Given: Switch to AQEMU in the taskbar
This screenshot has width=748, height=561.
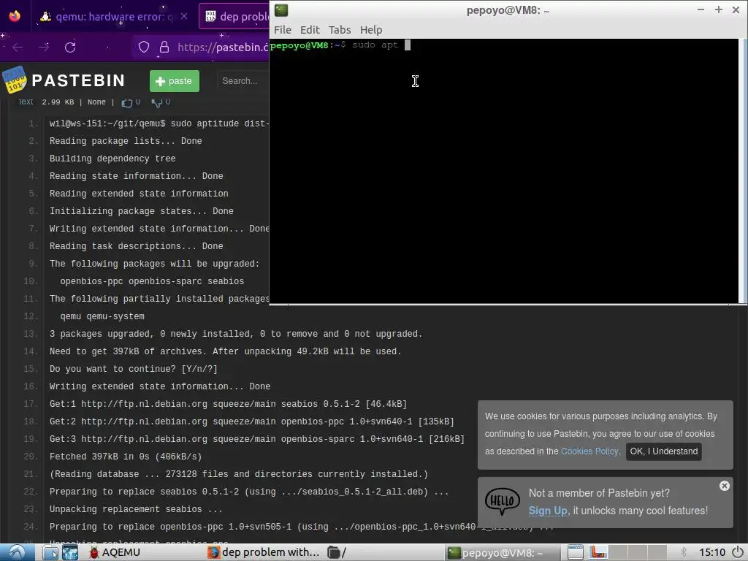Looking at the screenshot, I should tap(115, 552).
